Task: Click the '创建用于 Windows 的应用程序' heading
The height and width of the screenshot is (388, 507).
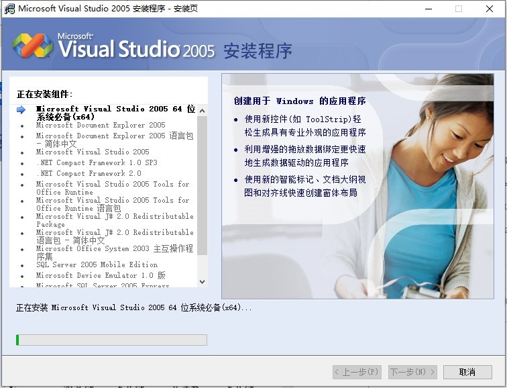Action: 300,101
